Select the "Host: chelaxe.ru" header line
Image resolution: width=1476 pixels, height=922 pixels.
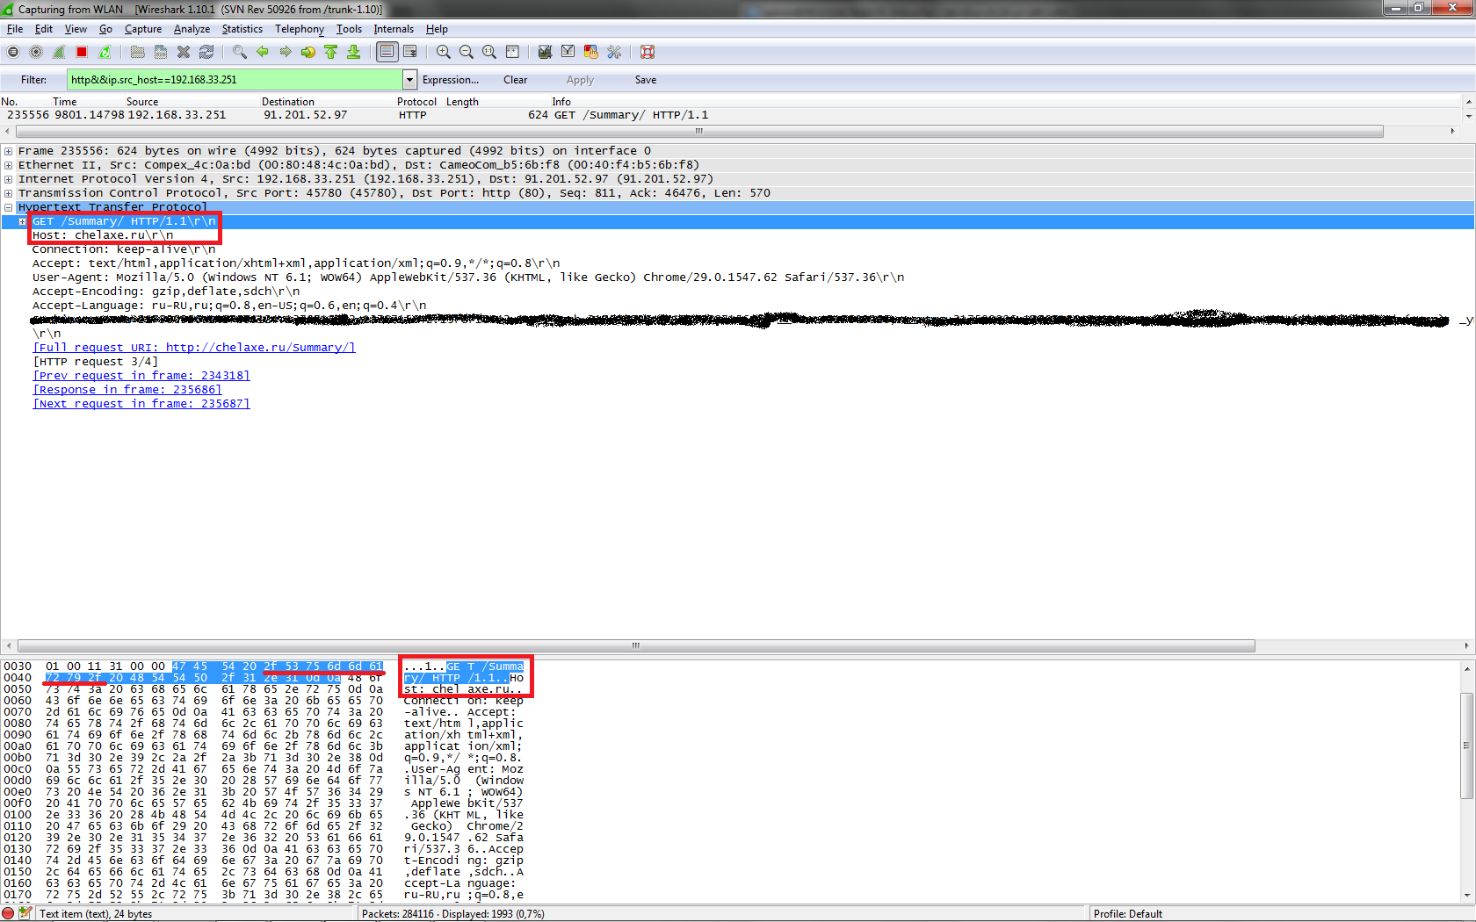(x=103, y=235)
